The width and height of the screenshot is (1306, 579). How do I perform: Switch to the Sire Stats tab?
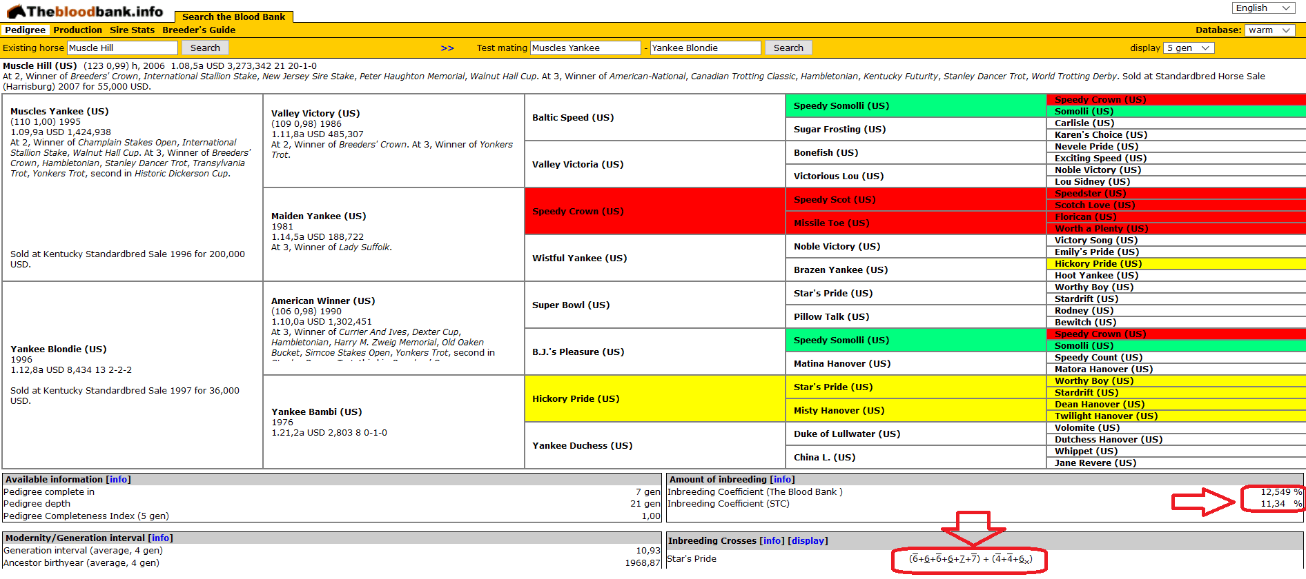pyautogui.click(x=132, y=30)
